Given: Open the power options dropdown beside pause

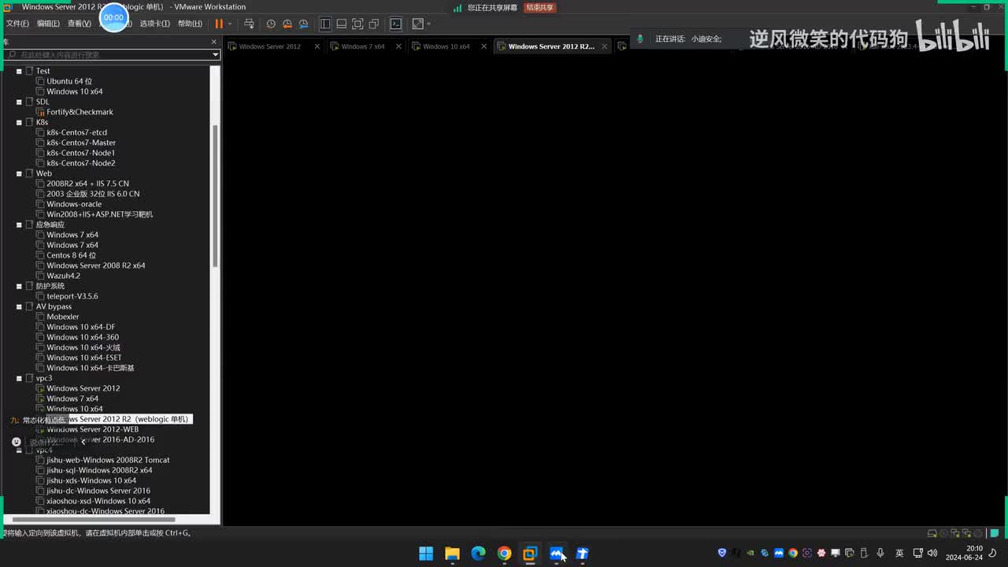Looking at the screenshot, I should click(x=231, y=24).
